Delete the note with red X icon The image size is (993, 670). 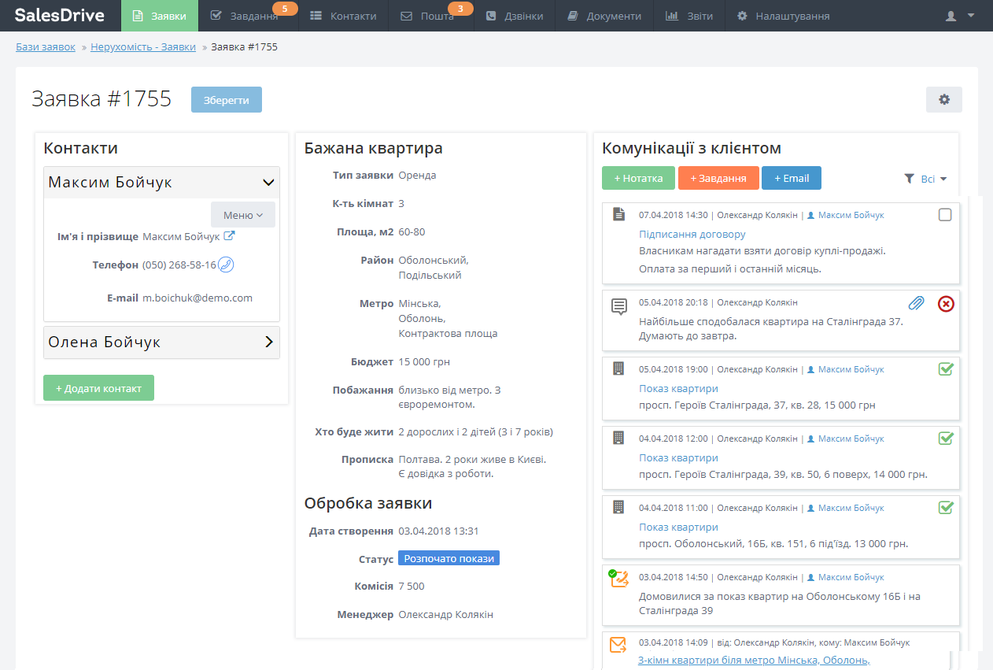(945, 304)
